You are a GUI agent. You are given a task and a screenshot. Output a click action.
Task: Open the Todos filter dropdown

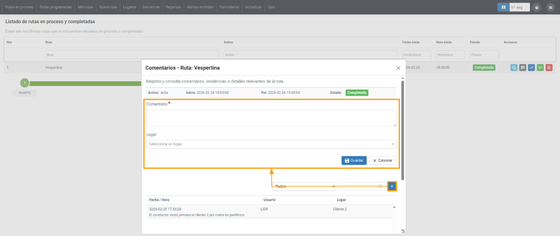pos(304,186)
